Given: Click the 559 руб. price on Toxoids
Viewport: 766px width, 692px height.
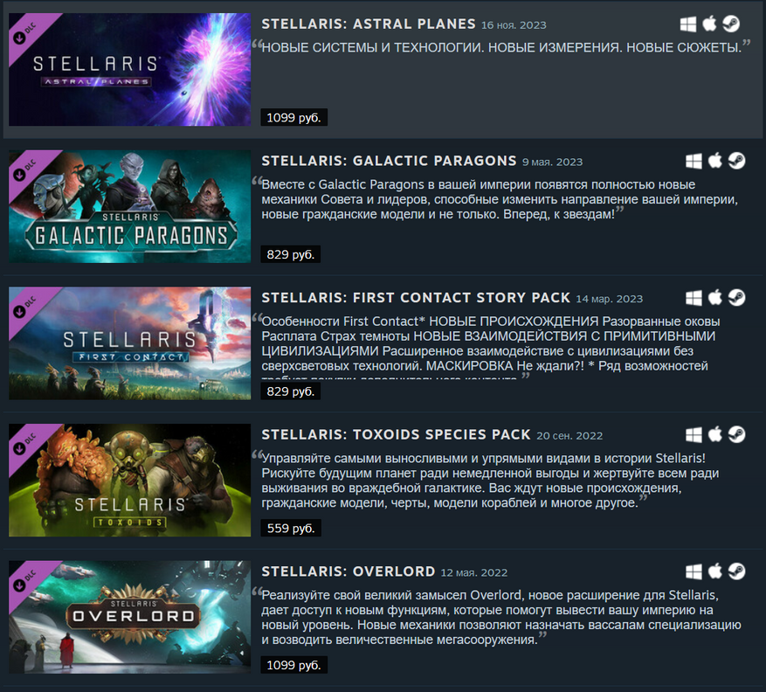Looking at the screenshot, I should [x=291, y=528].
